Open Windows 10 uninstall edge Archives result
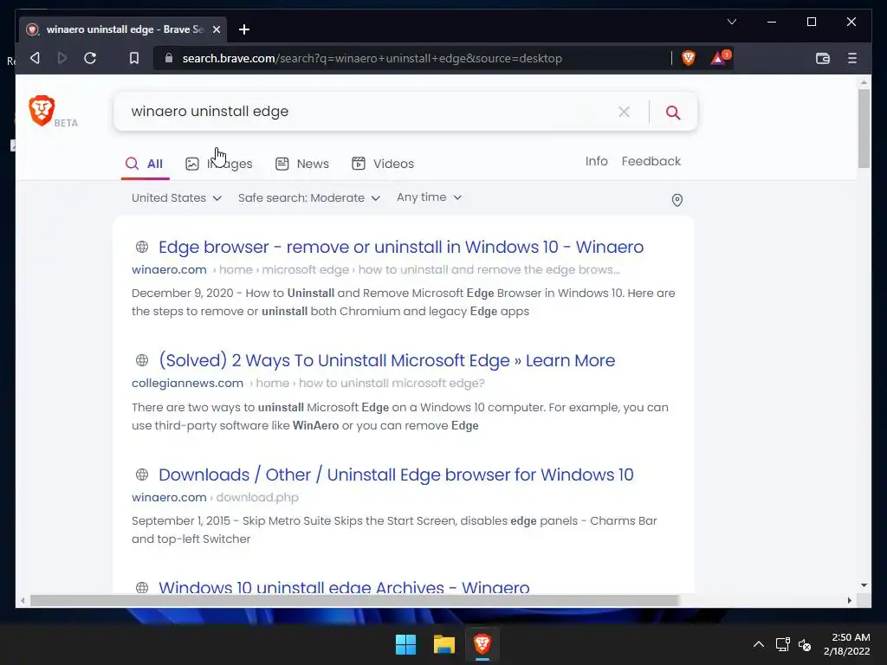Screen dimensions: 887x665 tap(344, 588)
